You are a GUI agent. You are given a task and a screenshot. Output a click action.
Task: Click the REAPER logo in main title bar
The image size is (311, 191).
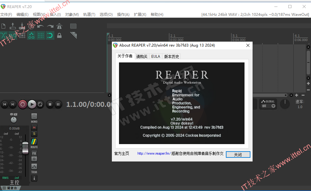[x=3, y=7]
